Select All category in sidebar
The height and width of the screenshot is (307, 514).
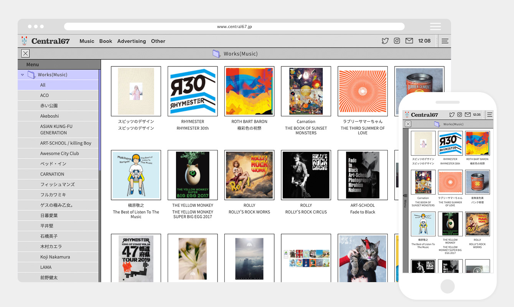tap(58, 85)
